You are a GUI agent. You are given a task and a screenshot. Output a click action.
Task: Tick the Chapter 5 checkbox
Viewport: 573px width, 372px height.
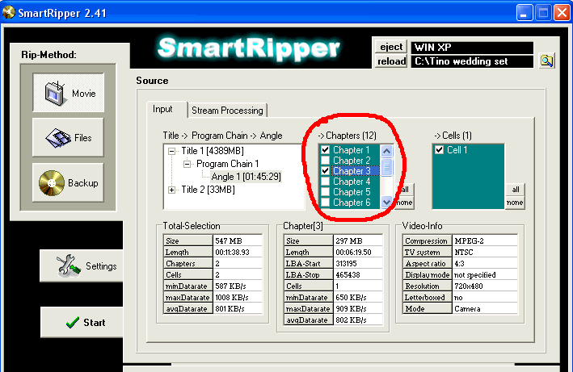pos(325,192)
